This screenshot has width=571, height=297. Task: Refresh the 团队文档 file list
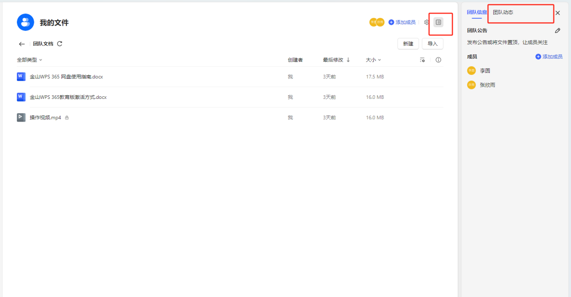pos(60,44)
